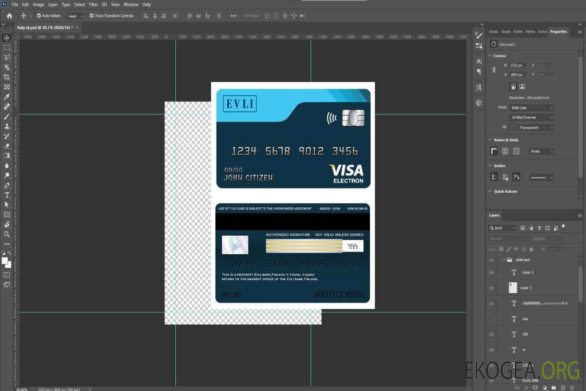
Task: Select the Horizontal Type tool
Action: 7,195
